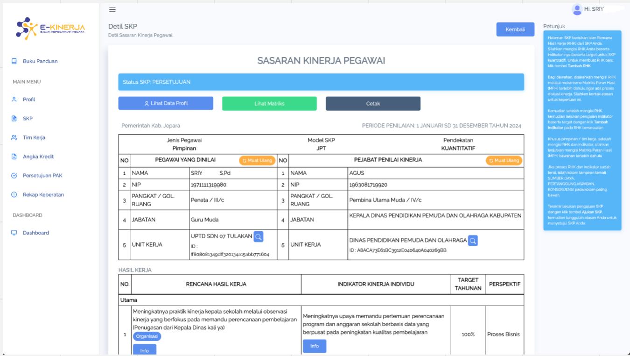Click the Profil person icon

[14, 100]
